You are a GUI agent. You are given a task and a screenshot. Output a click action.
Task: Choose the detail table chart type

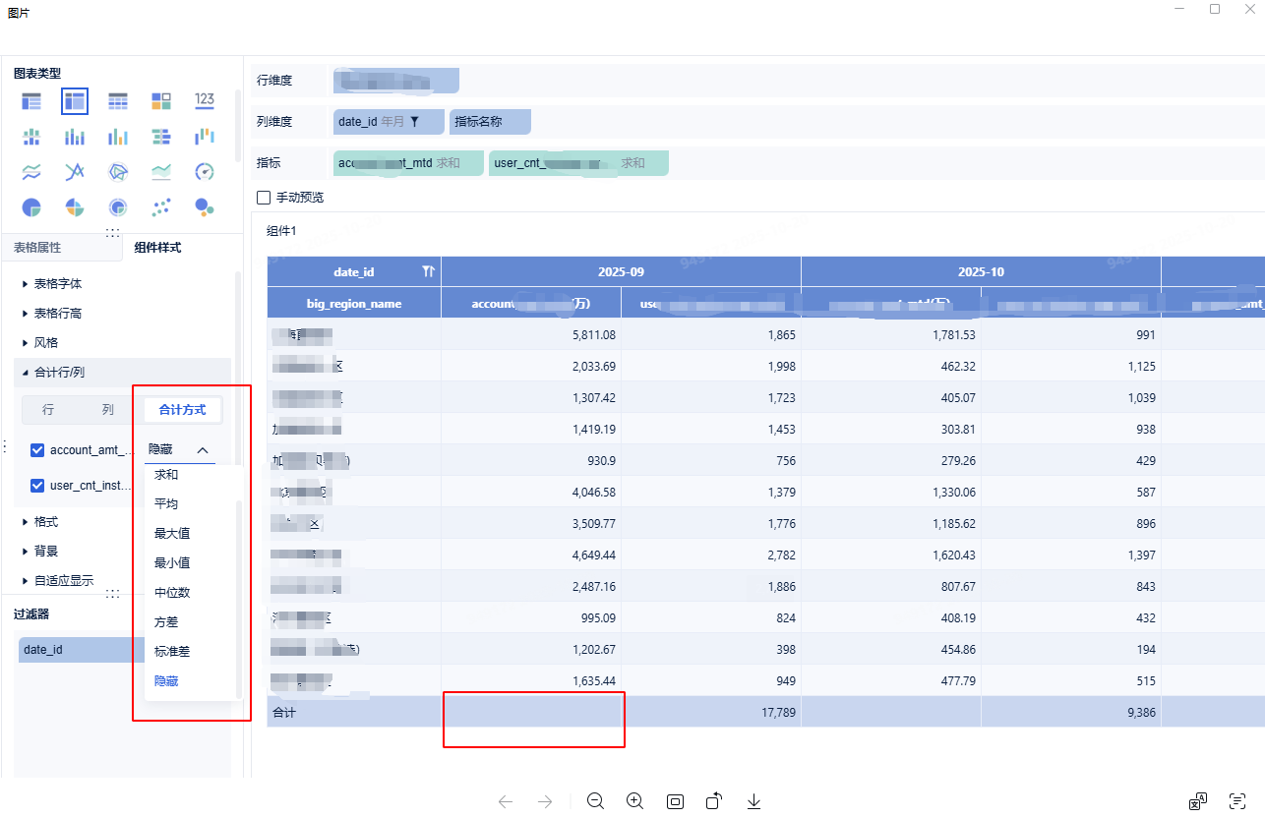[118, 100]
